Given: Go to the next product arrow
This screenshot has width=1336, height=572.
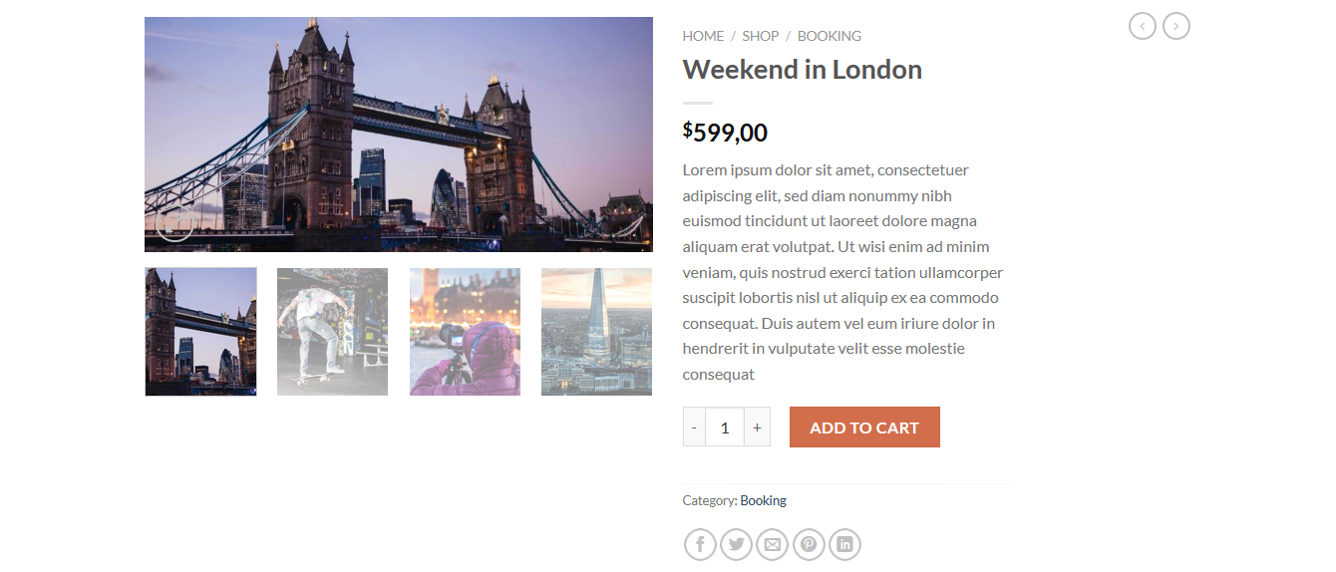Looking at the screenshot, I should 1176,26.
